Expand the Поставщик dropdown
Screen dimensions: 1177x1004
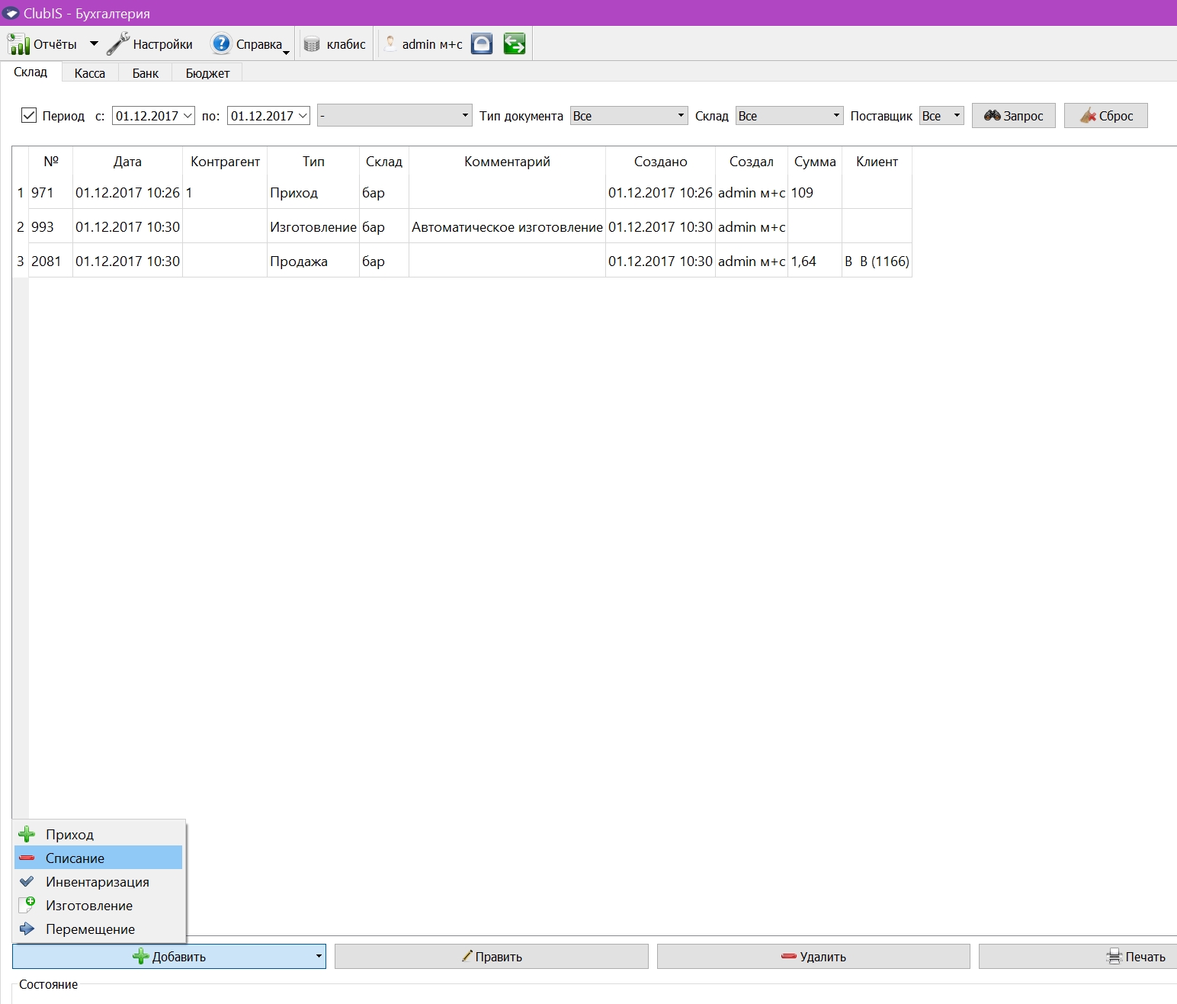pos(941,115)
